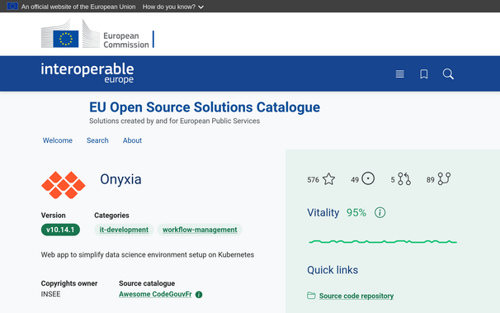Image resolution: width=500 pixels, height=313 pixels.
Task: Open the interoperable europe home logo
Action: 87,73
